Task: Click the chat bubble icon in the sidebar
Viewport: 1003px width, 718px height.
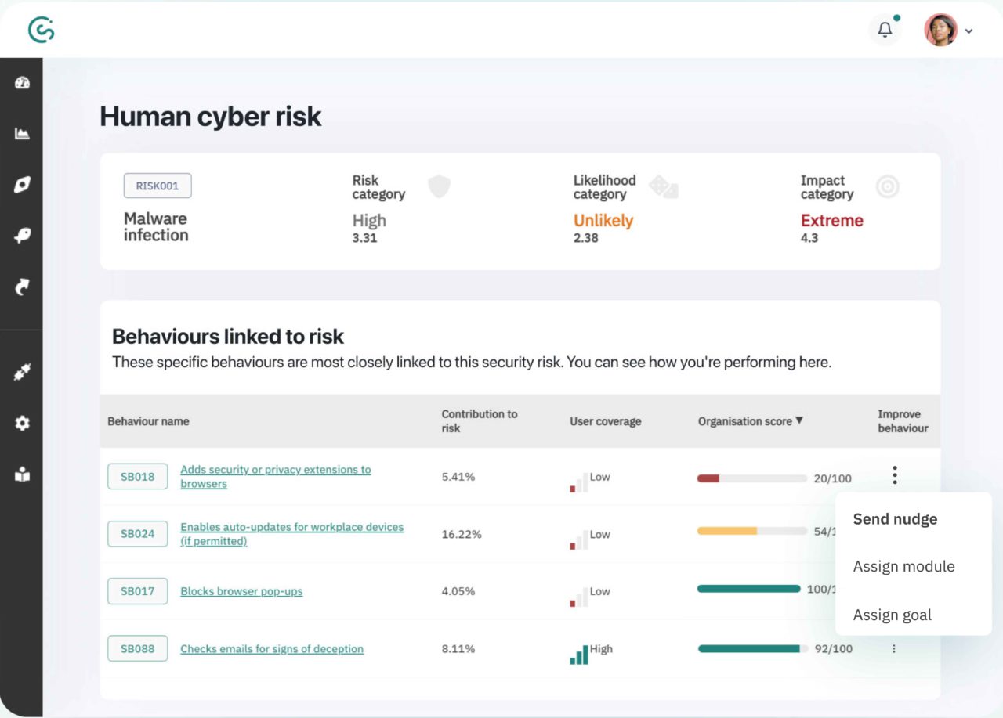Action: (21, 235)
